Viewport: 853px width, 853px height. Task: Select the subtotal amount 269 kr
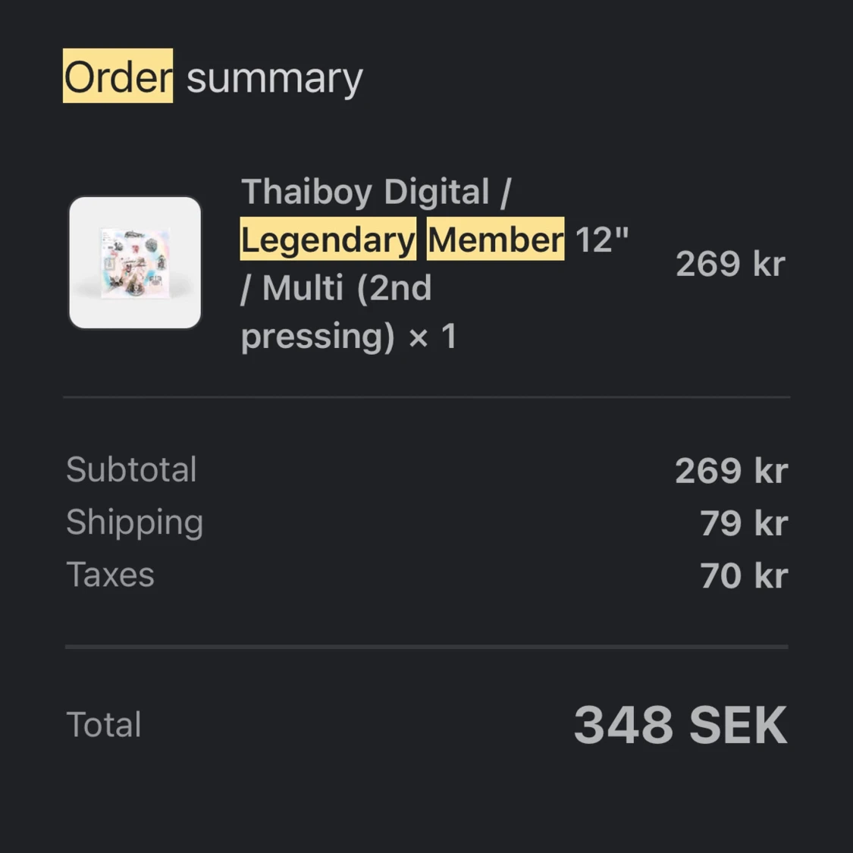pos(731,470)
